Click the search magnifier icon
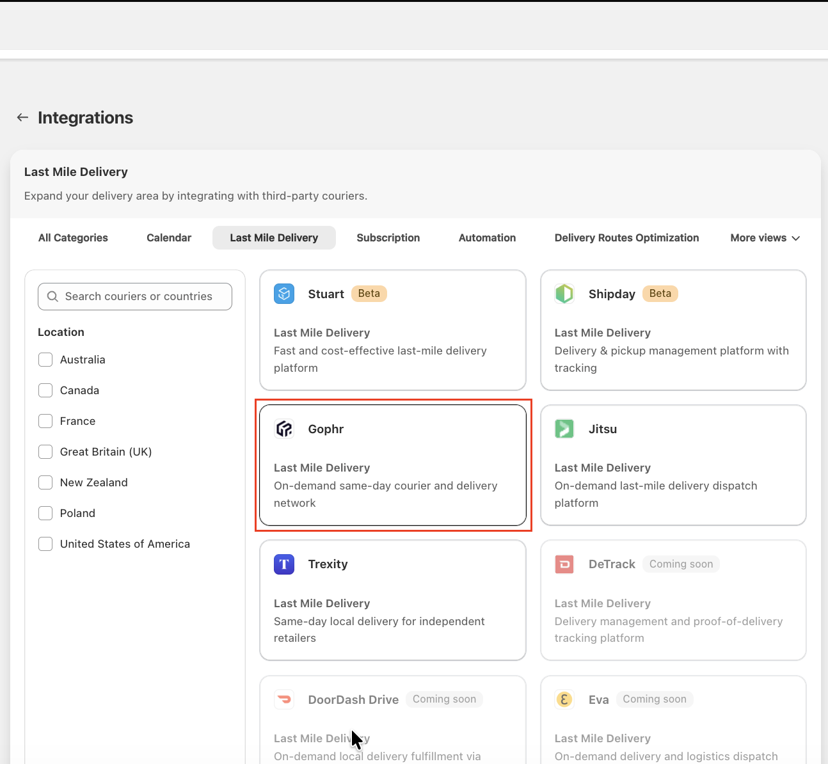The width and height of the screenshot is (828, 764). 52,296
